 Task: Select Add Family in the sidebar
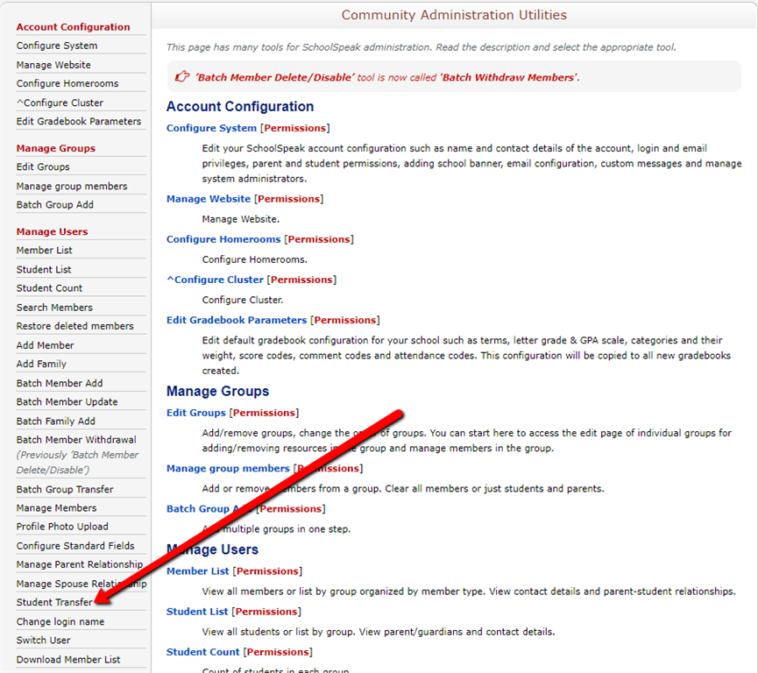(41, 364)
